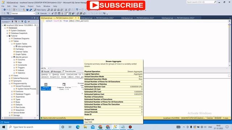Click the Task View taskbar icon
232x130 pixels.
pos(70,127)
